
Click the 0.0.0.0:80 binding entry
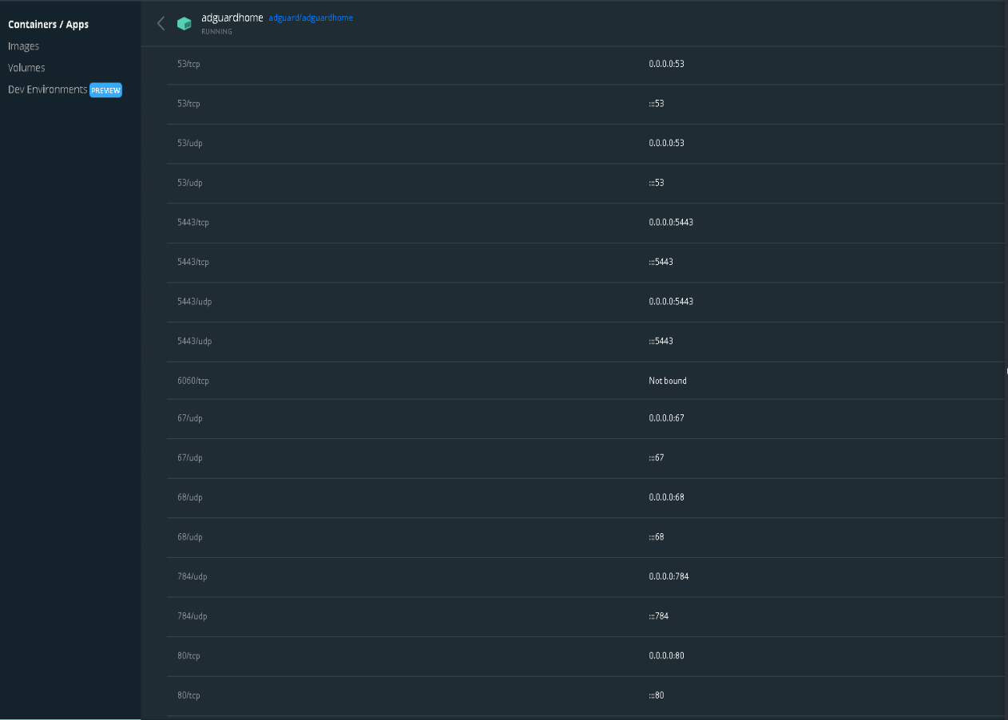[667, 655]
